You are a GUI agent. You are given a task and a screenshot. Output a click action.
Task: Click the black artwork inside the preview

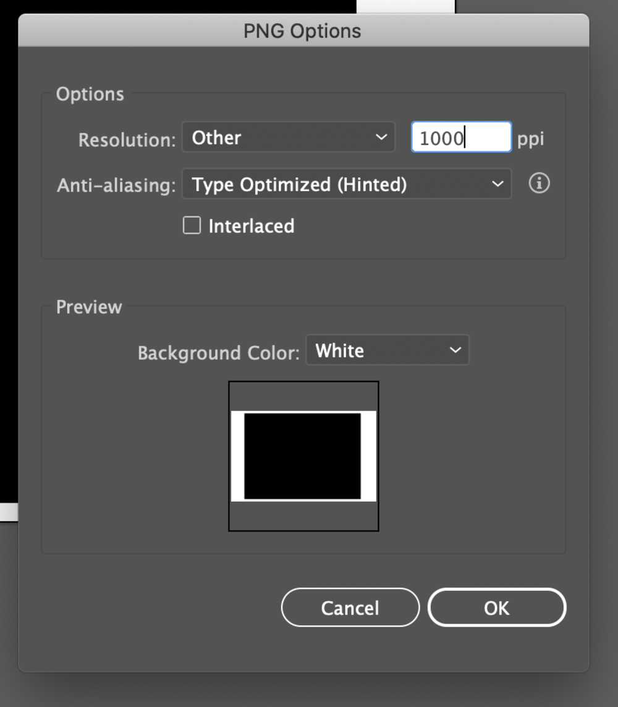click(x=302, y=456)
